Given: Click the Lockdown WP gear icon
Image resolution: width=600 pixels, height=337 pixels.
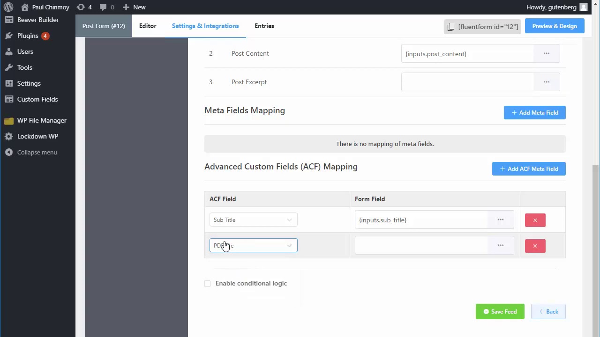Looking at the screenshot, I should tap(9, 136).
